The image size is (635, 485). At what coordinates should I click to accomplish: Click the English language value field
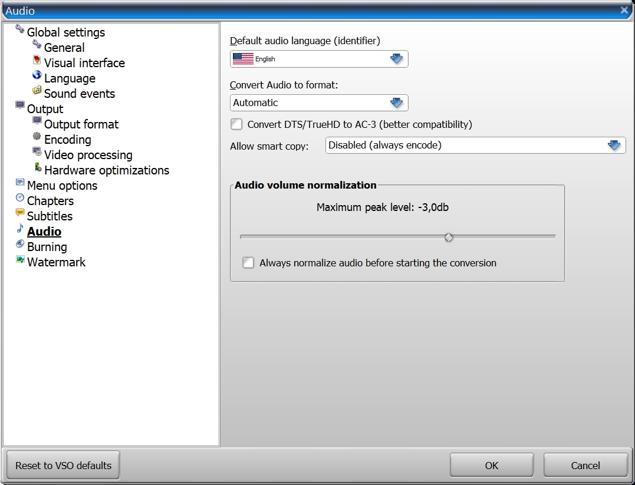[x=319, y=59]
